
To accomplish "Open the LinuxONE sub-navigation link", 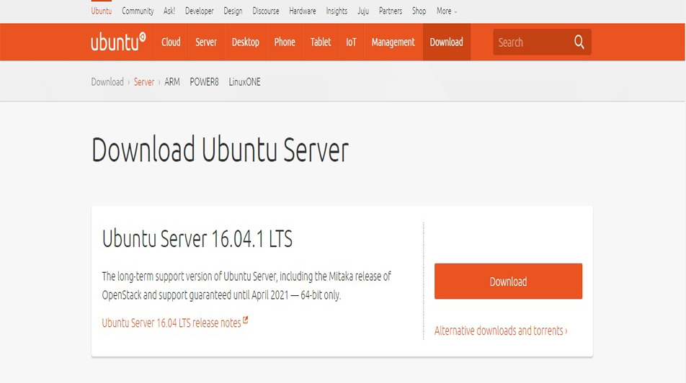I will [x=244, y=82].
